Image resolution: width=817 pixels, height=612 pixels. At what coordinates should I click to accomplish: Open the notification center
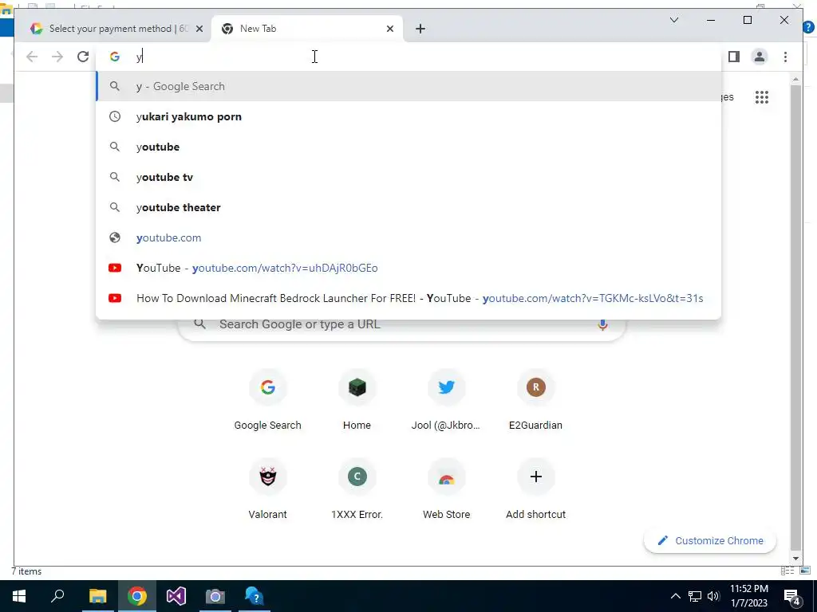click(792, 596)
